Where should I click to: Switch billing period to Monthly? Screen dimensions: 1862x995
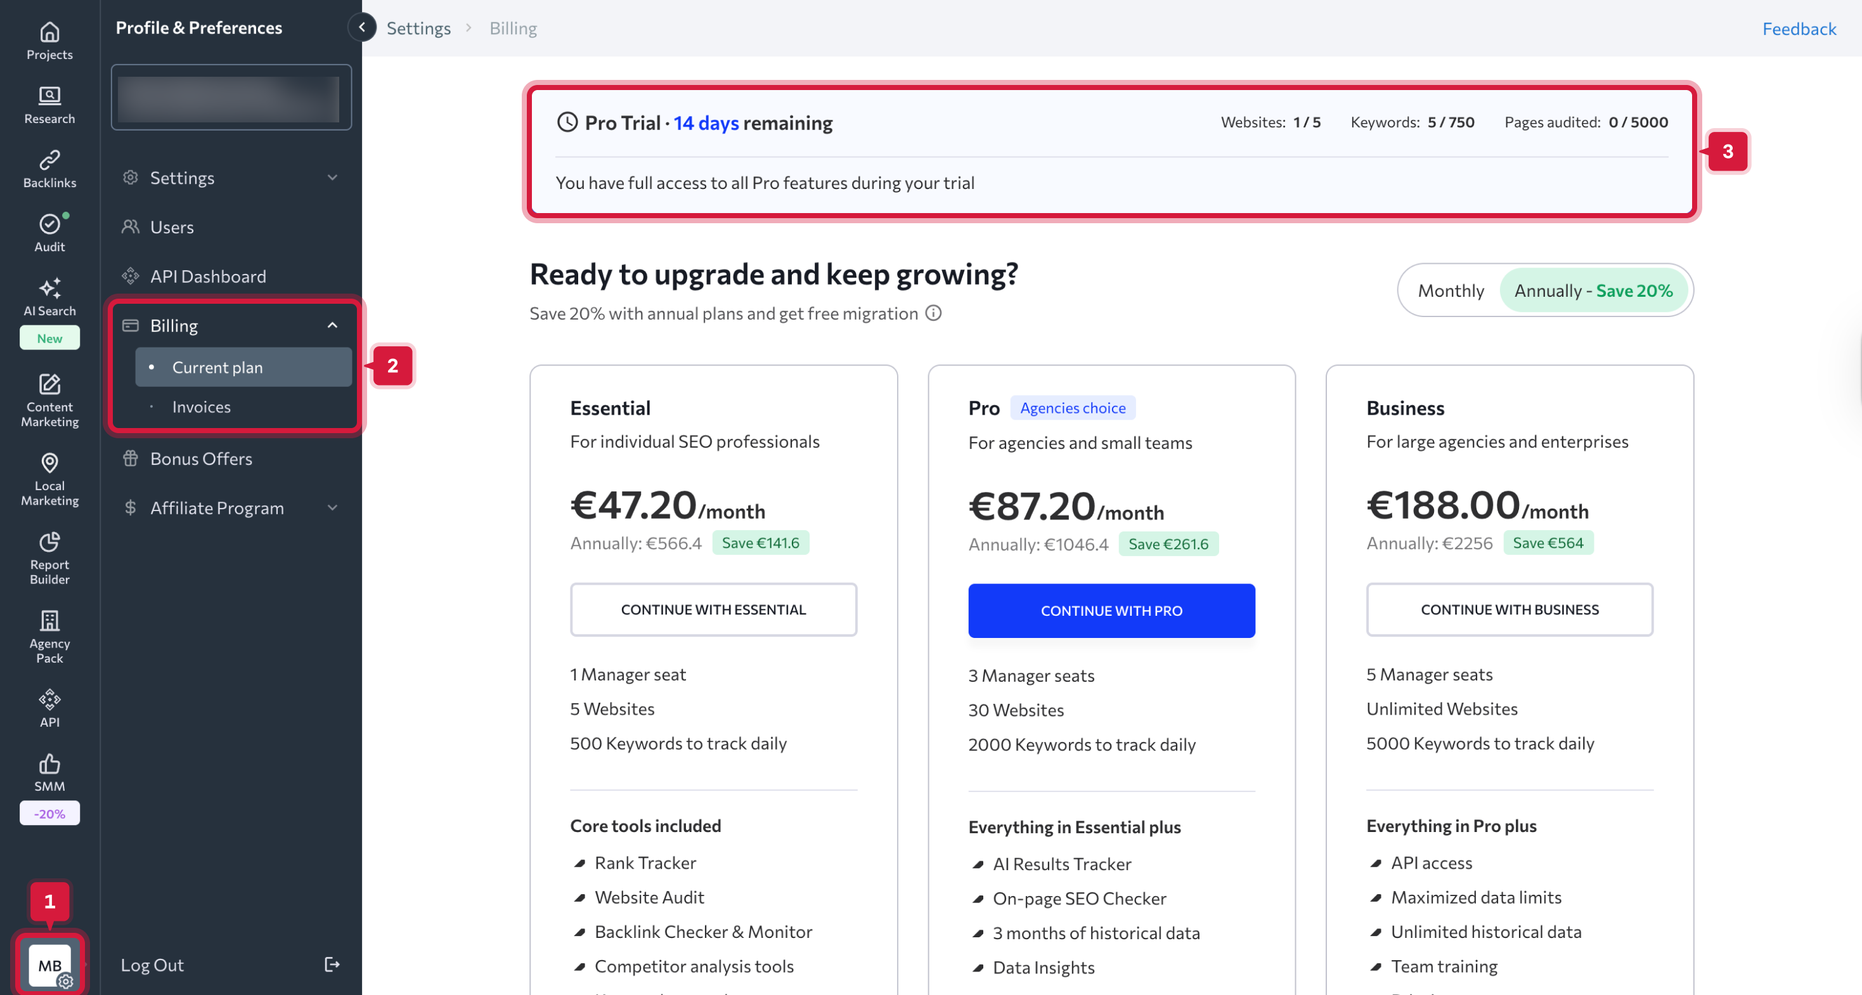click(1451, 290)
